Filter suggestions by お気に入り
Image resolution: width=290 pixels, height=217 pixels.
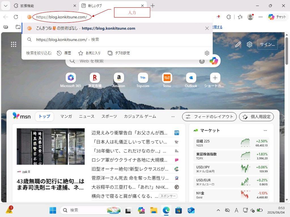click(89, 53)
